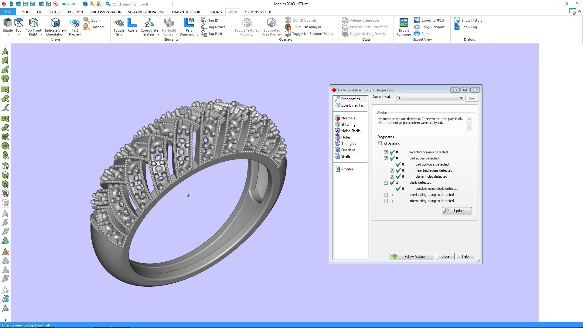Screen dimensions: 583x328
Task: Toggle inverted normals detected checkbox
Action: pos(386,152)
